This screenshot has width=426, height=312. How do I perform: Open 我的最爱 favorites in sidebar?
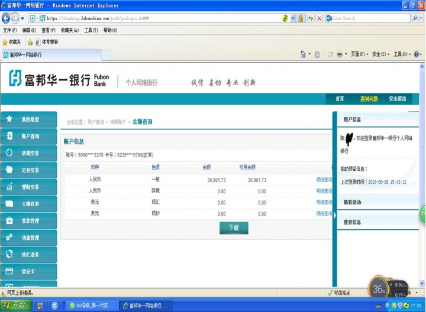click(x=29, y=119)
